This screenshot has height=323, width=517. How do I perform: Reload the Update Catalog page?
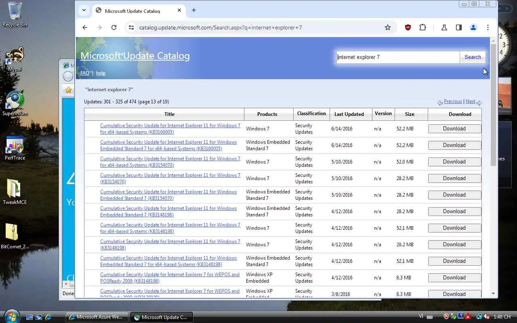tap(114, 27)
